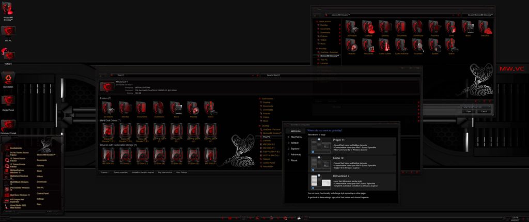The width and height of the screenshot is (529, 222).
Task: Click the Open button in file dialog
Action: pos(468,111)
